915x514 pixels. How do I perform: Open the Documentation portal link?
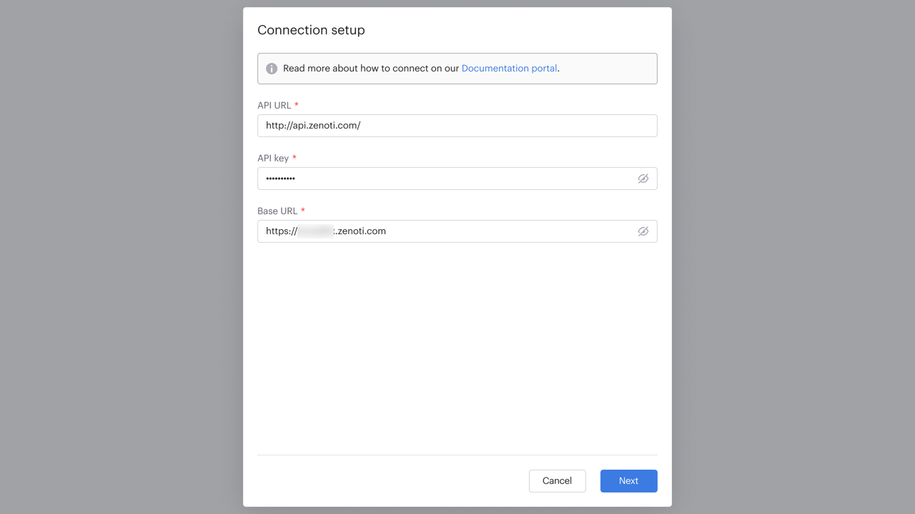(509, 68)
